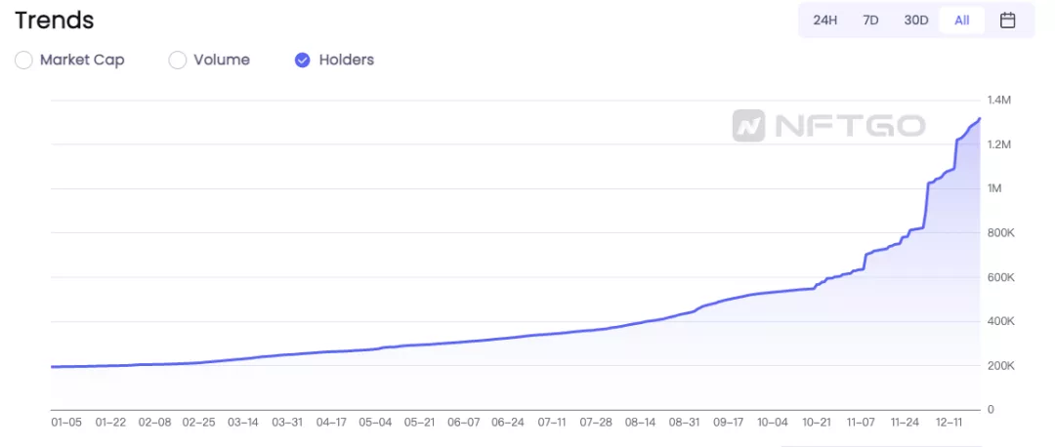Open the calendar date picker icon
1055x447 pixels.
1007,20
